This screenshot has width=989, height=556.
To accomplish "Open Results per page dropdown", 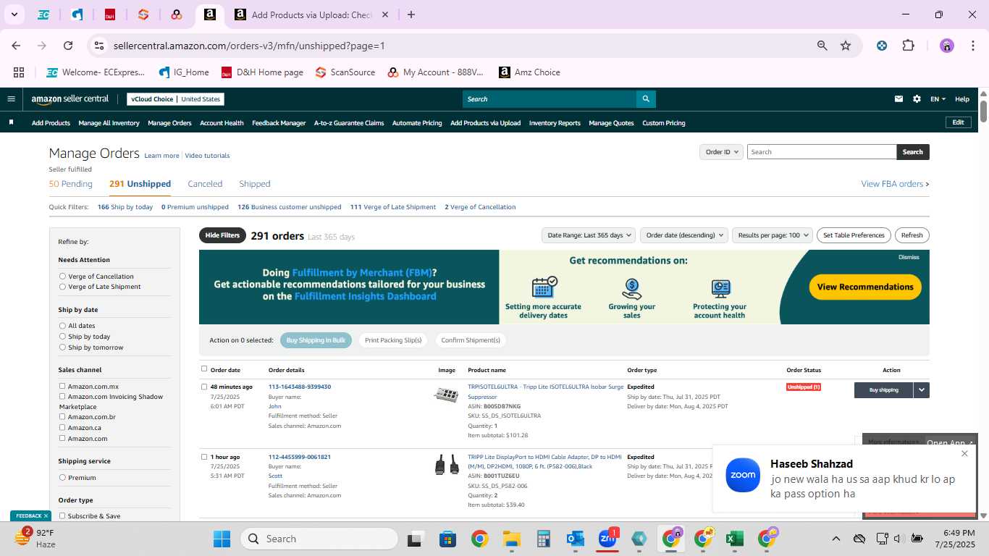I will [773, 235].
